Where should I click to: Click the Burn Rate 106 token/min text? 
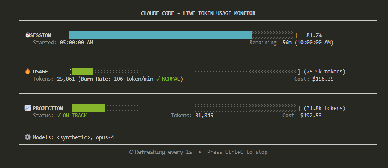[x=117, y=79]
